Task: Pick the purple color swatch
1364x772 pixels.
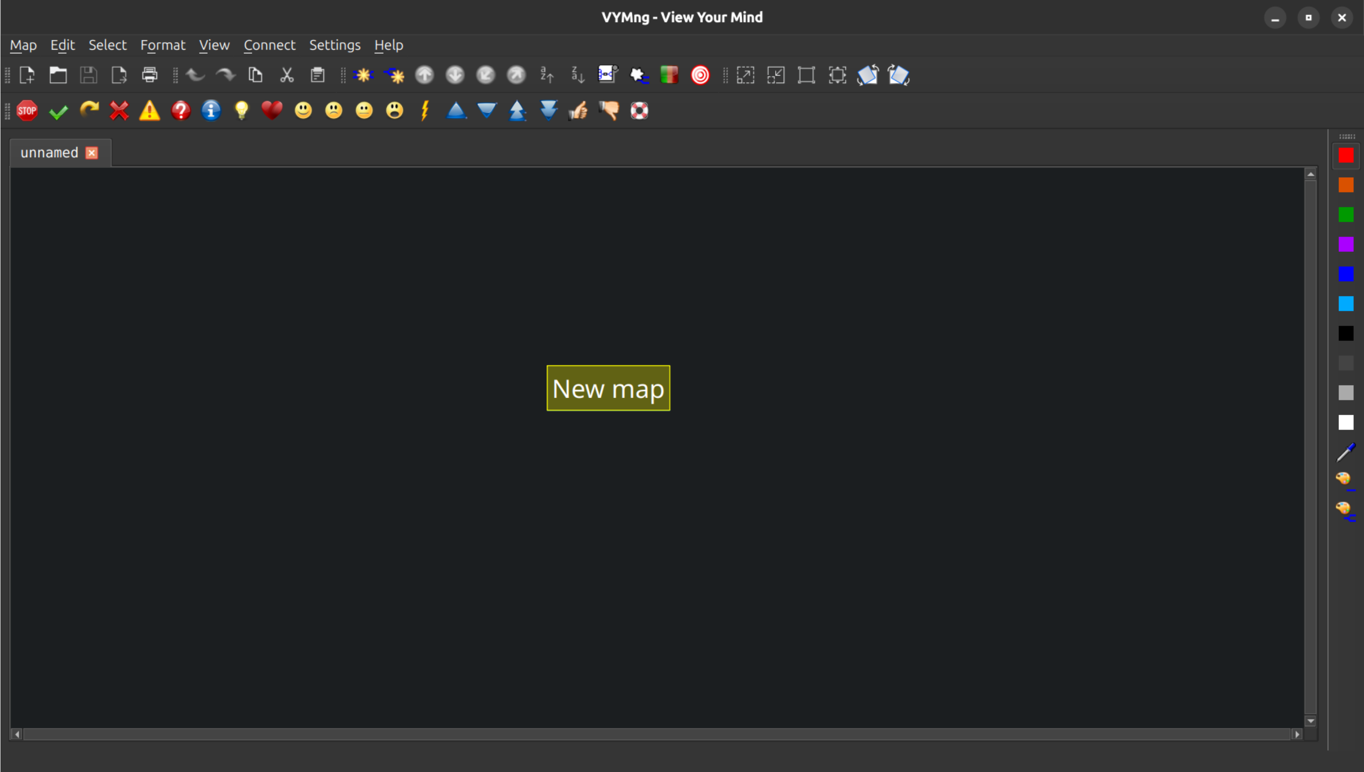Action: pyautogui.click(x=1345, y=244)
